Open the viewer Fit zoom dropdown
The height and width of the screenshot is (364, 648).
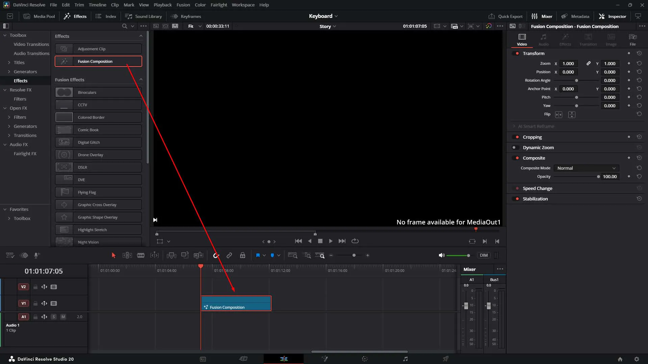pyautogui.click(x=195, y=26)
